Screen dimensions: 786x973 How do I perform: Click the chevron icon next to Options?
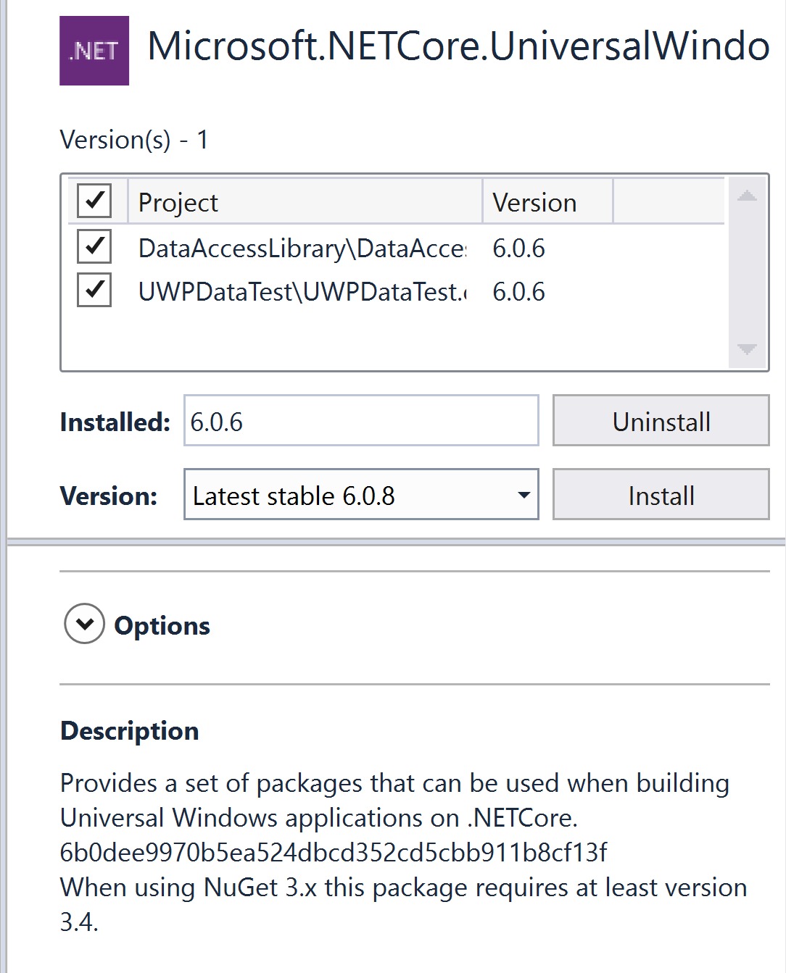click(83, 624)
